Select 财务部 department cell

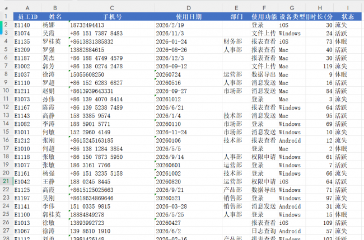236,41
